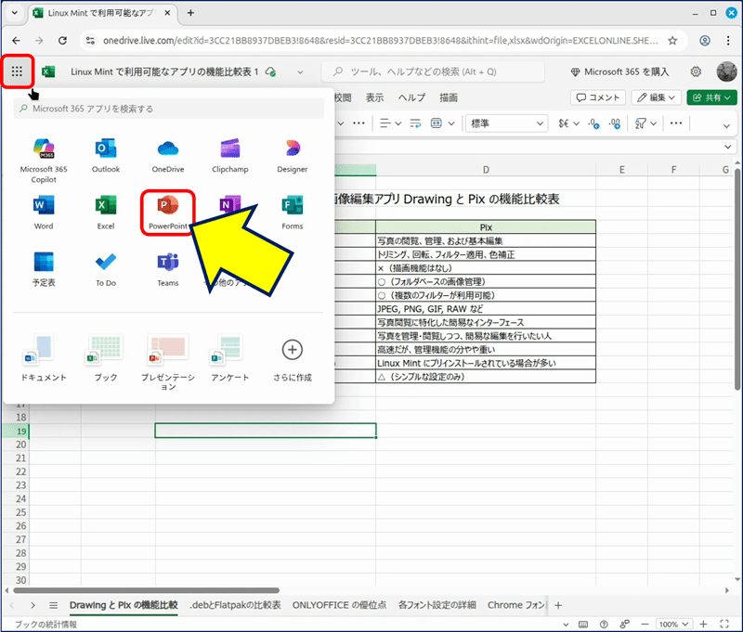Click Microsoft 365 を購入

619,72
